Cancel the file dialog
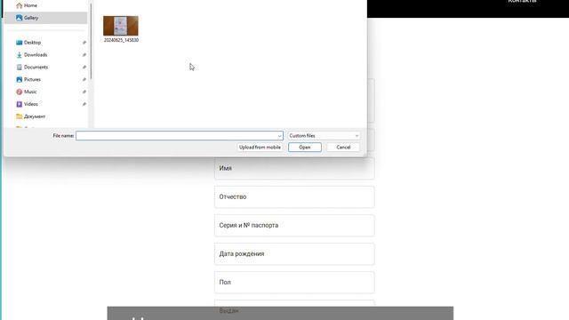The width and height of the screenshot is (569, 320). click(x=343, y=148)
